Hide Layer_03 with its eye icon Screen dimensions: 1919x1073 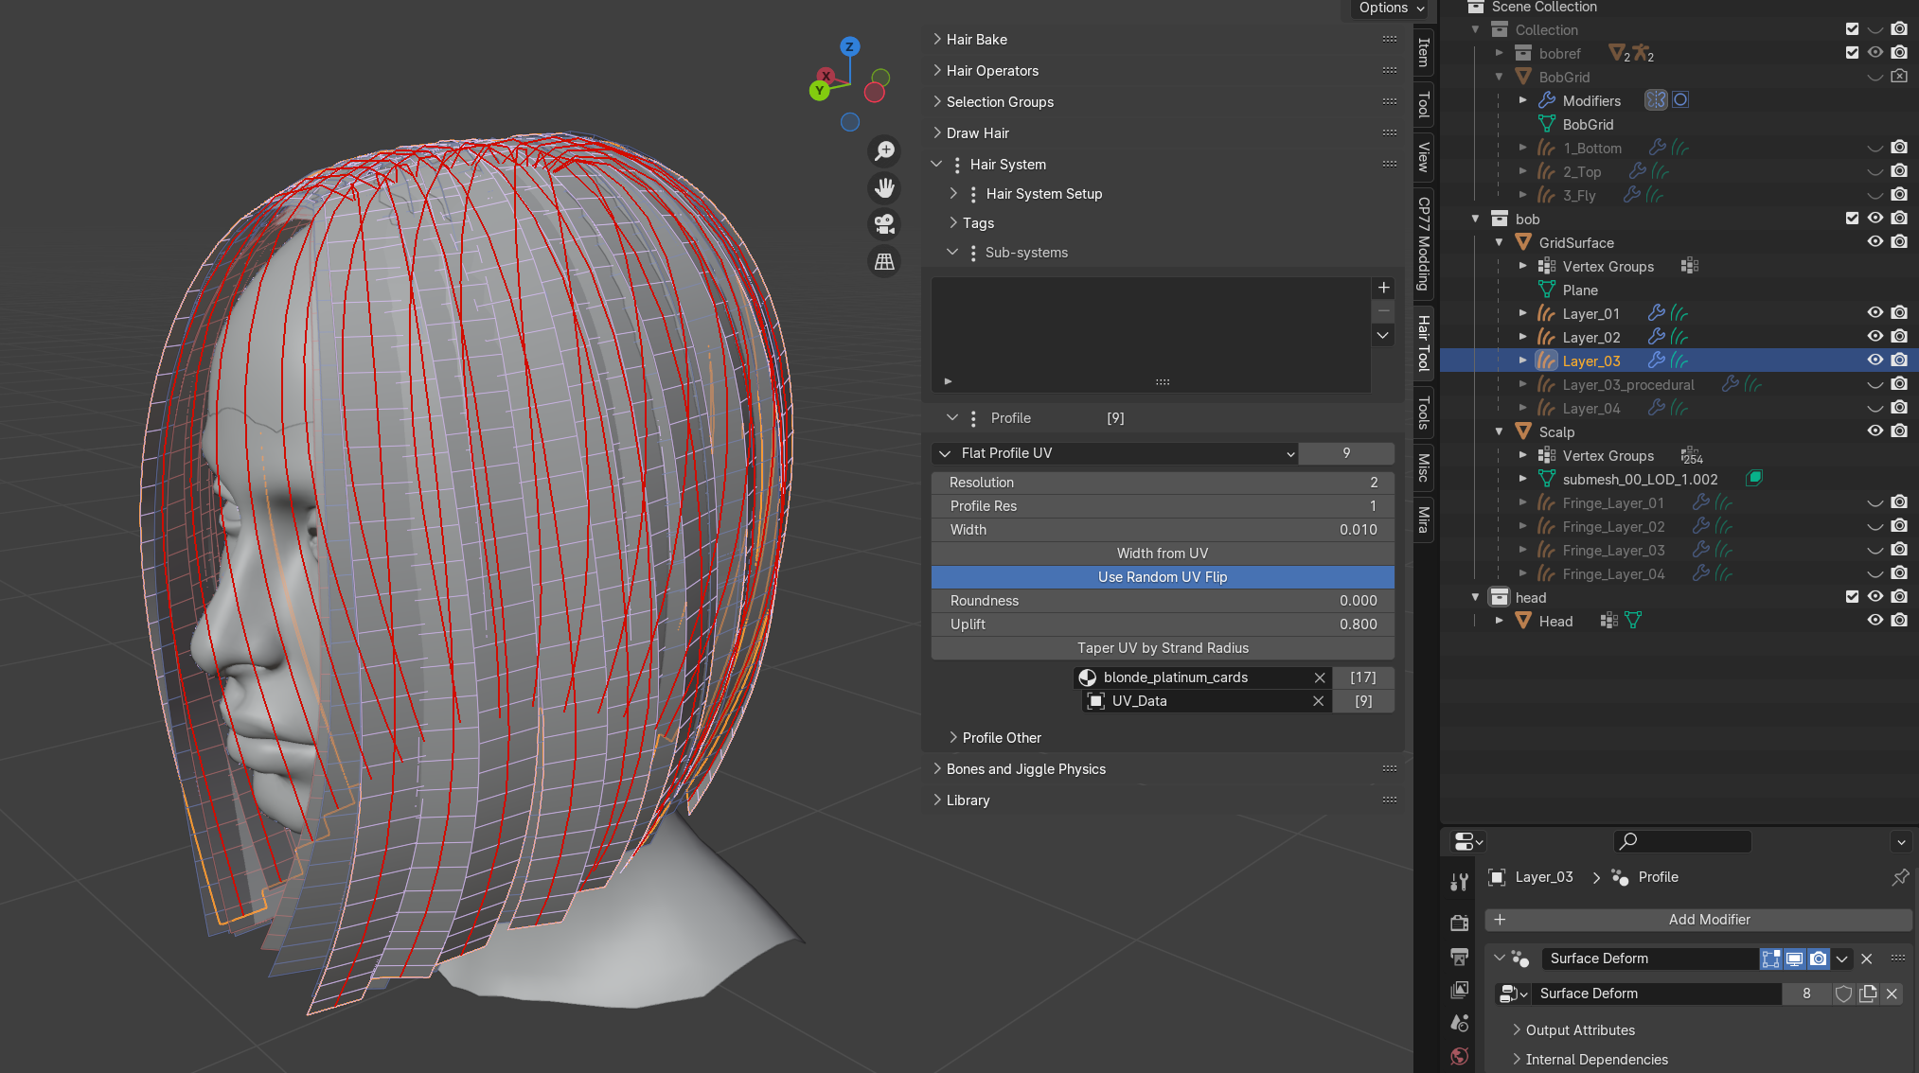[1875, 361]
